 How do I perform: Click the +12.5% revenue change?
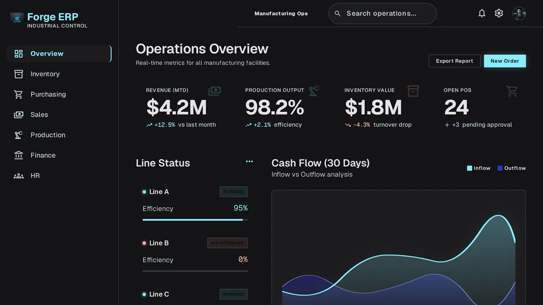pos(165,125)
